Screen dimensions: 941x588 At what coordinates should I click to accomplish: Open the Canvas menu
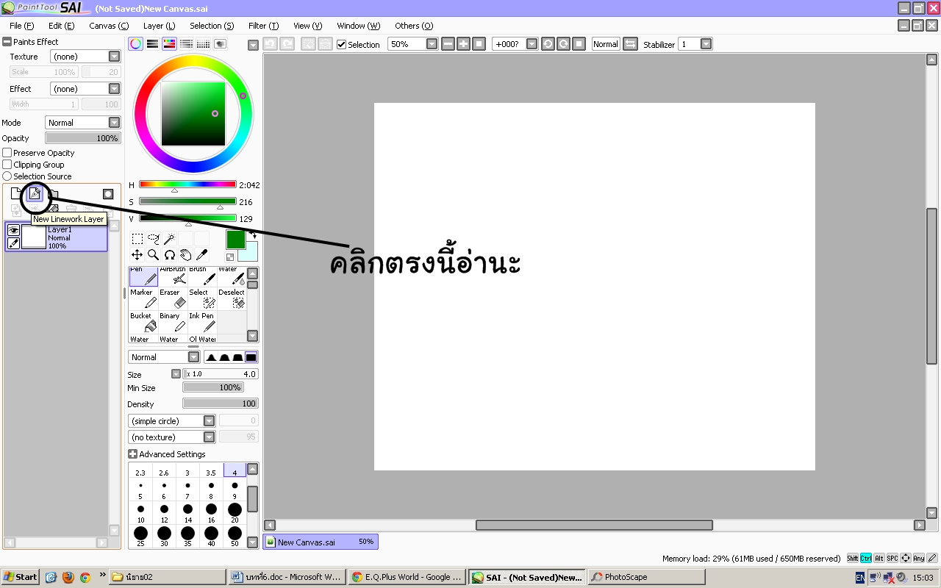tap(109, 26)
